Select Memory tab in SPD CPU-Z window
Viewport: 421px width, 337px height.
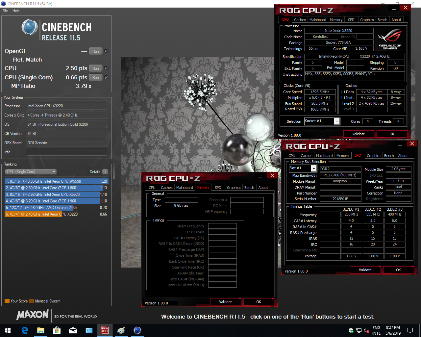343,156
